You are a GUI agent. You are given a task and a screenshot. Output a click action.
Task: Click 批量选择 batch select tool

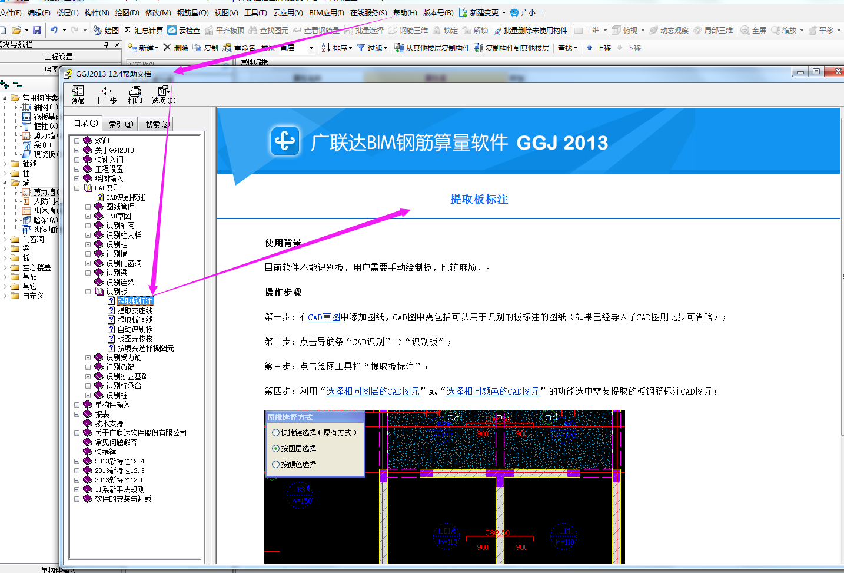click(364, 30)
